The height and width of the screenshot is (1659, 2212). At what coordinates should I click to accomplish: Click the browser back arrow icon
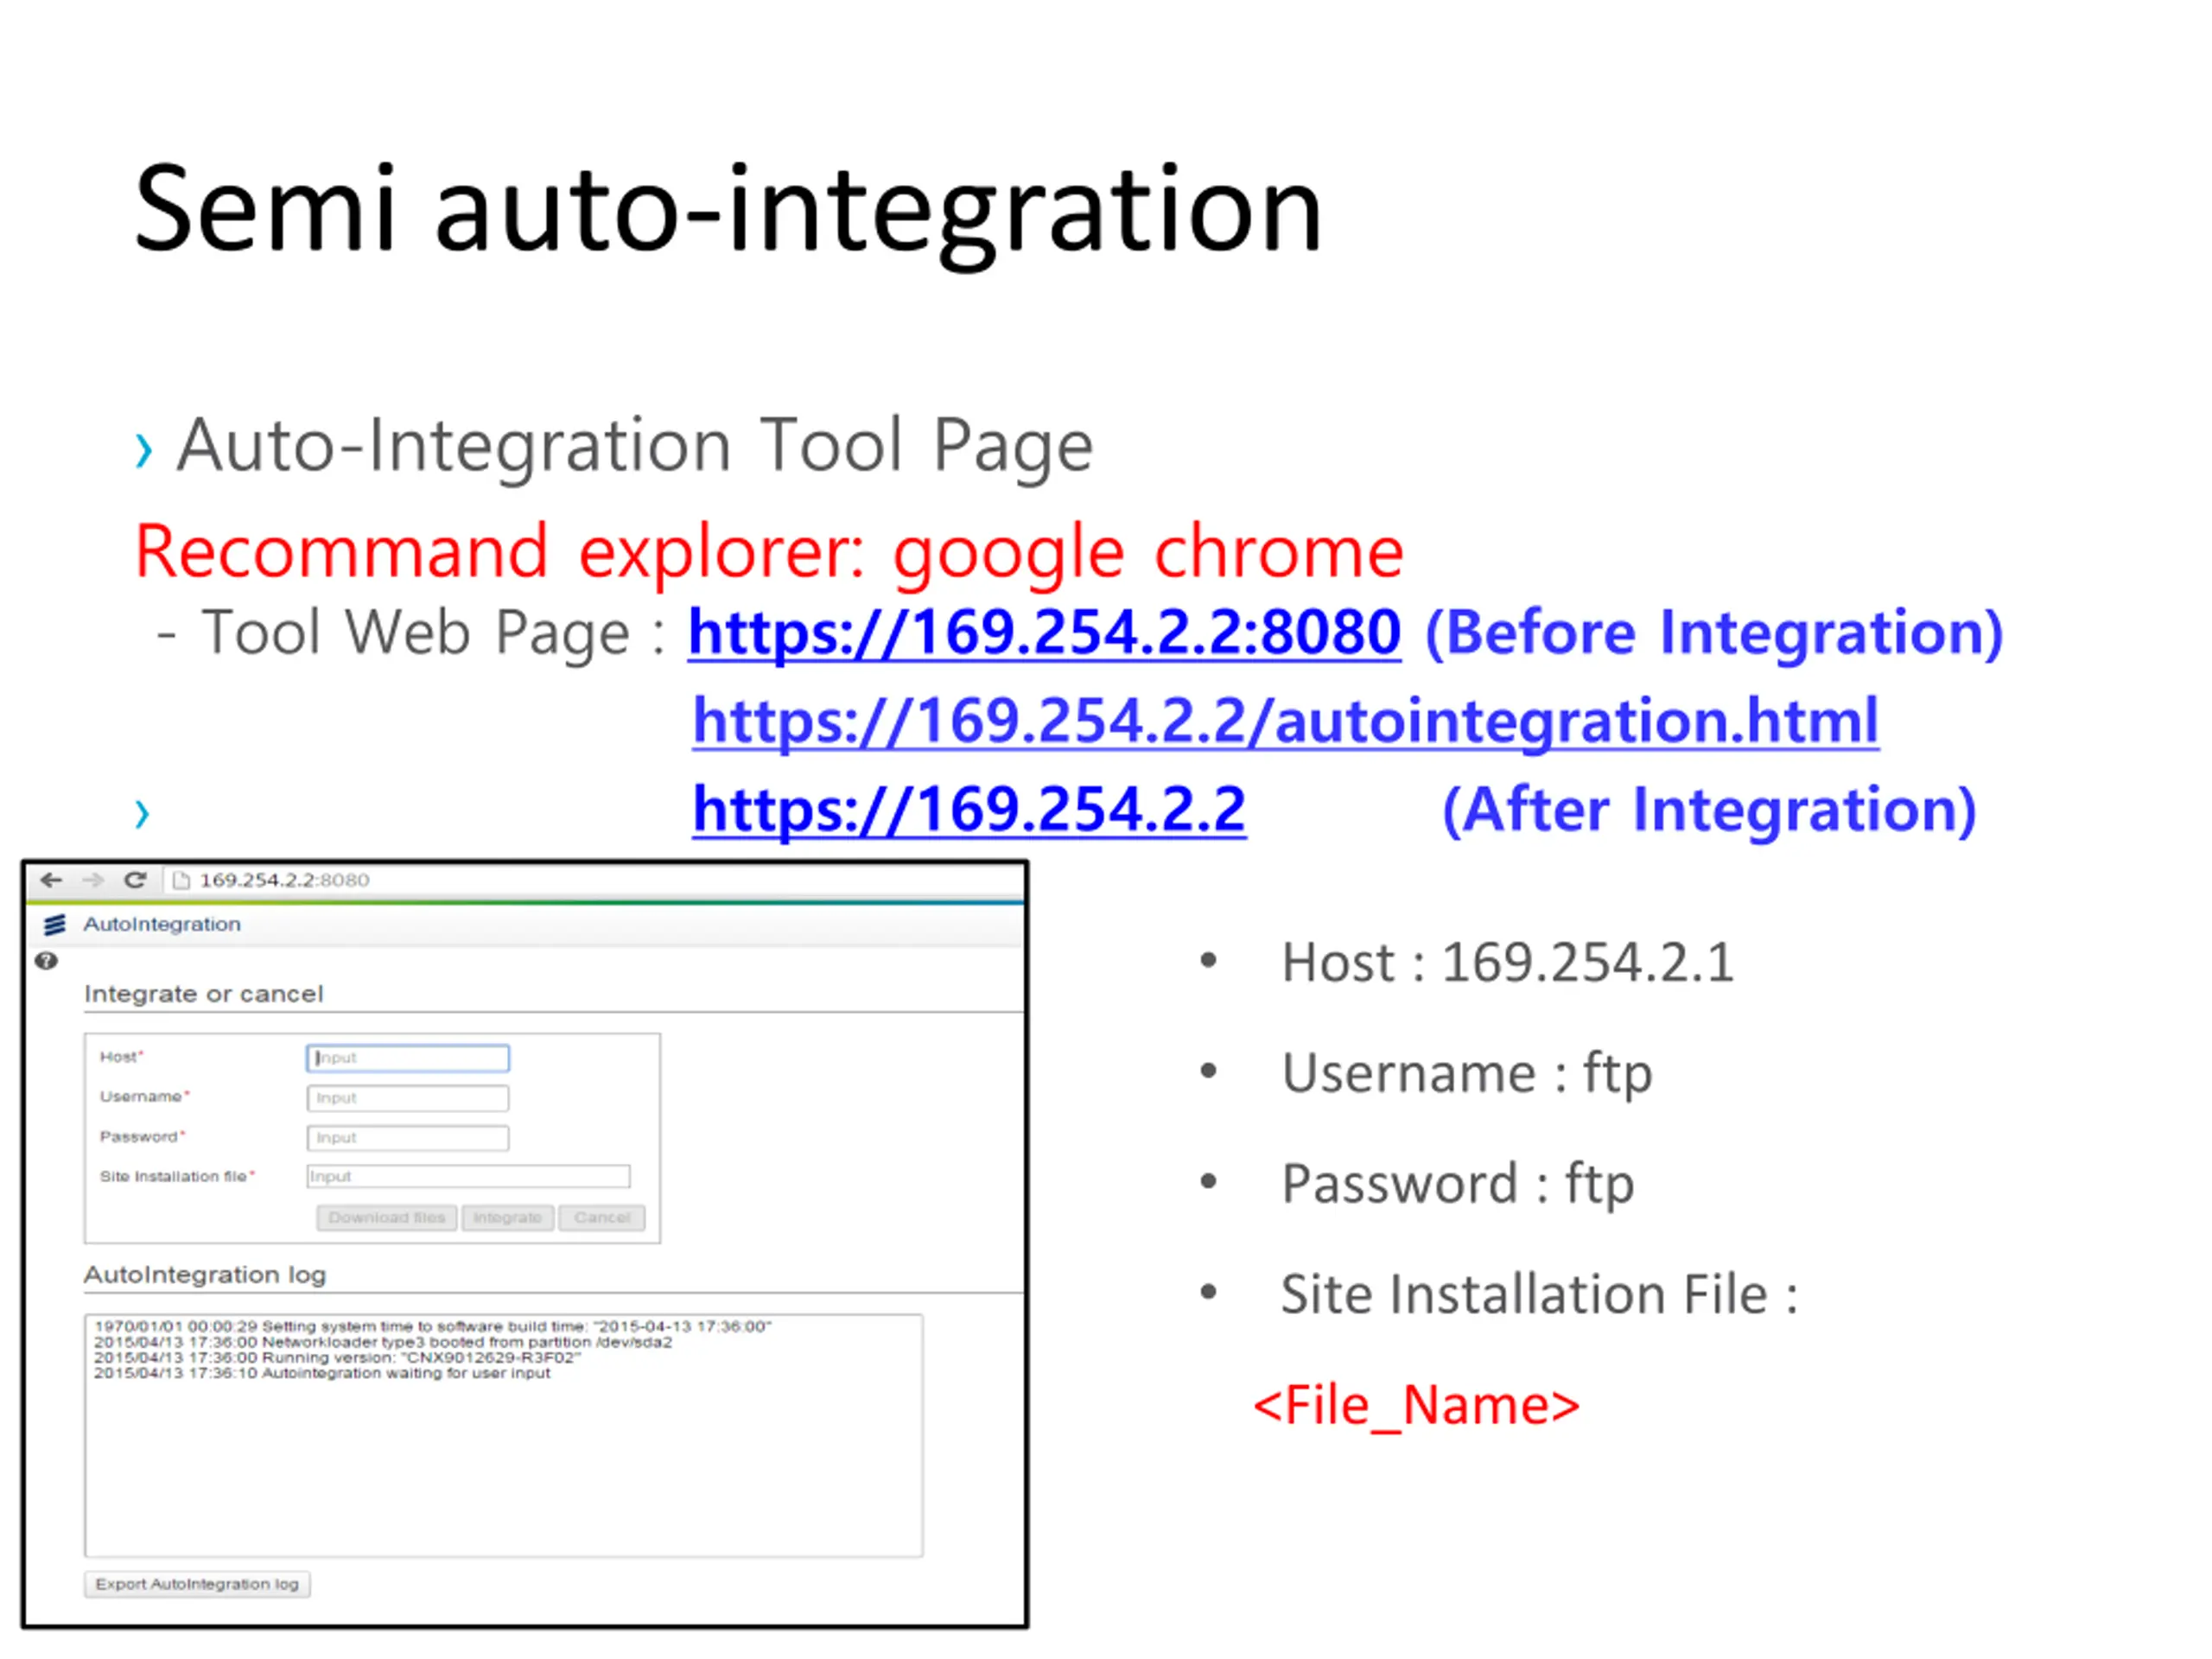(x=51, y=880)
